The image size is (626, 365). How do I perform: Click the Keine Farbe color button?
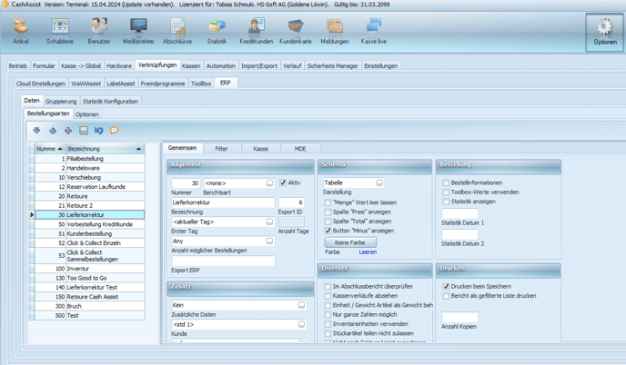(350, 242)
